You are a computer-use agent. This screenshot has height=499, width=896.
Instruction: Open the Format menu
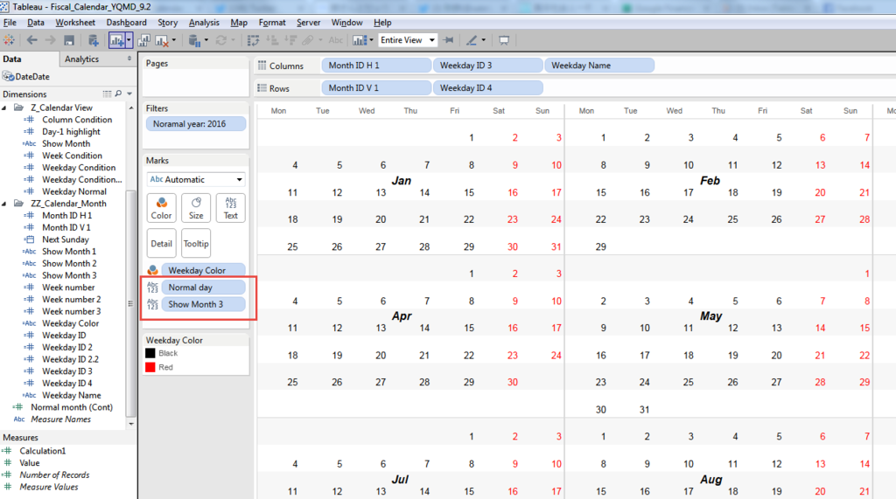[x=272, y=22]
